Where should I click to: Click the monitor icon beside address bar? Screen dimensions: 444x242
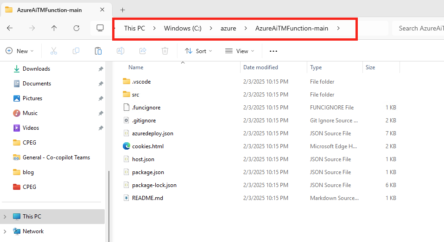coord(100,28)
